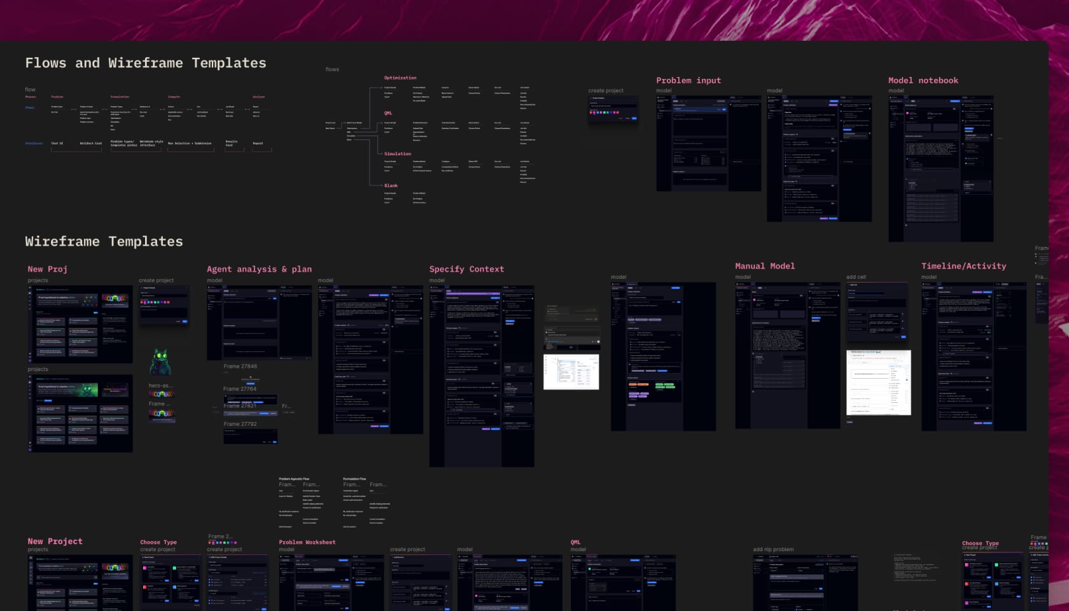
Task: Select the 'Manual Model' section title
Action: [765, 266]
